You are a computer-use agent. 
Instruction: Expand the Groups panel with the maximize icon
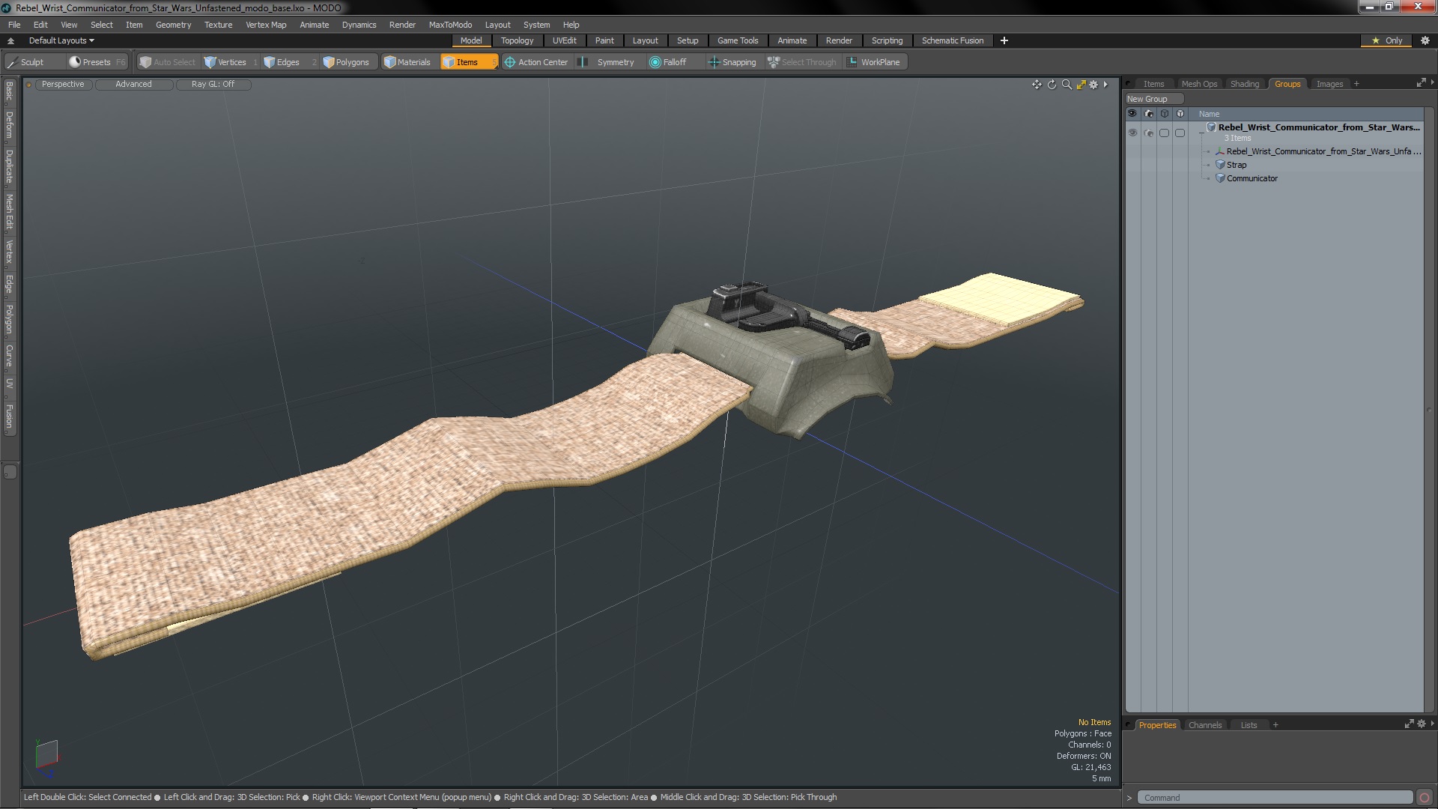1421,83
